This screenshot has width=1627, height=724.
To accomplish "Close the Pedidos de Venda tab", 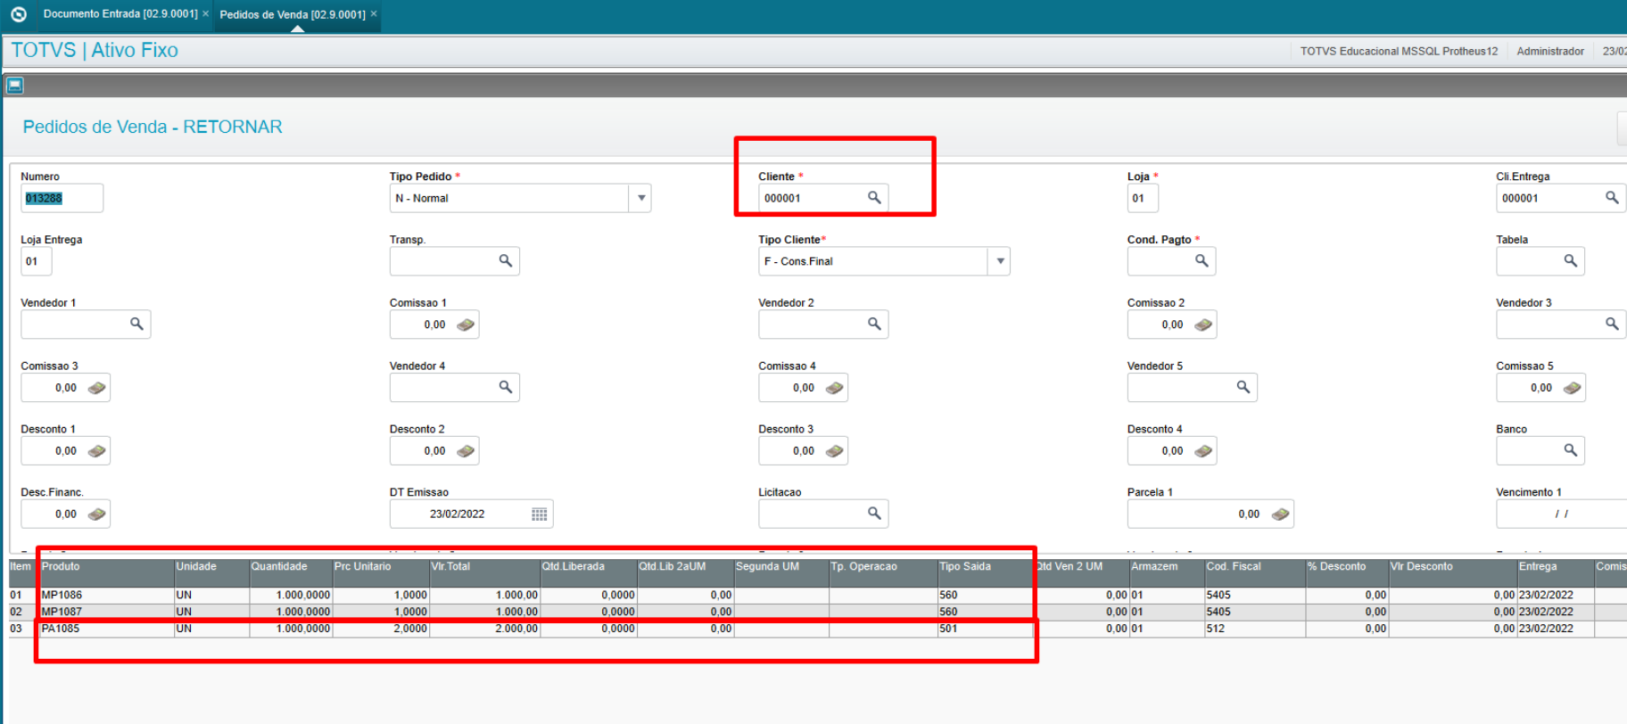I will point(374,13).
